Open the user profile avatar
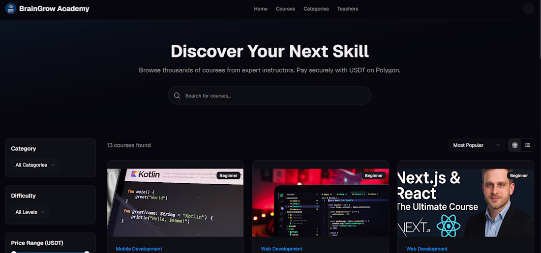The height and width of the screenshot is (253, 541). pos(528,9)
